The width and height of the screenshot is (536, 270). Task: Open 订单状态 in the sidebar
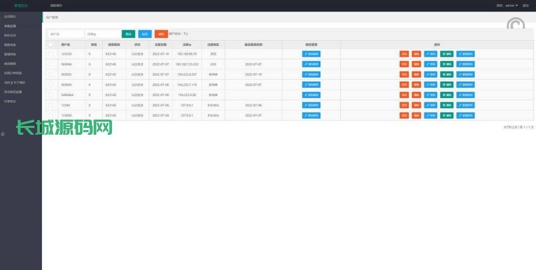coord(10,101)
